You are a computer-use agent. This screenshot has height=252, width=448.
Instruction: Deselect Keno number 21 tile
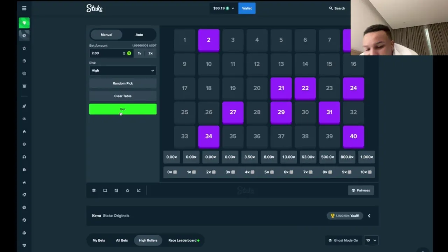click(x=281, y=88)
